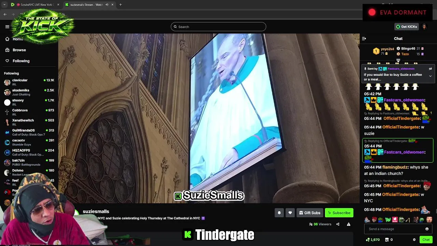The height and width of the screenshot is (246, 437).
Task: Open the emote picker smiley icon
Action: [x=427, y=229]
